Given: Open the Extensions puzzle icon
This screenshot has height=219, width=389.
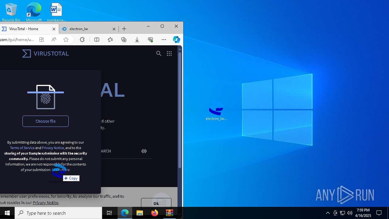Looking at the screenshot, I should [x=82, y=40].
